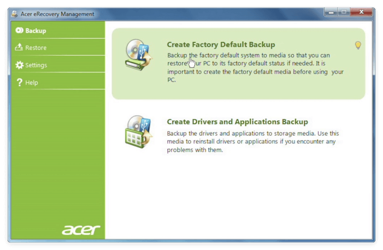Click the text "Backup the factory default system to media"
The height and width of the screenshot is (250, 383).
[226, 55]
